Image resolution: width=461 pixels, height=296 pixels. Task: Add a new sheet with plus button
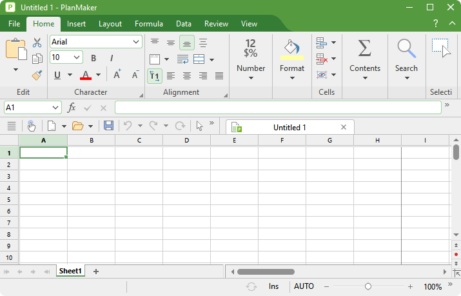tap(96, 271)
